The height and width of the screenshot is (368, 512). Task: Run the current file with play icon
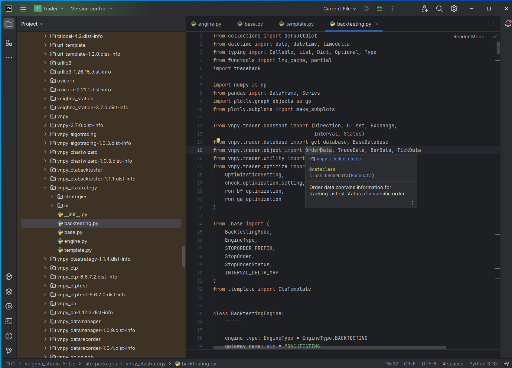[367, 9]
